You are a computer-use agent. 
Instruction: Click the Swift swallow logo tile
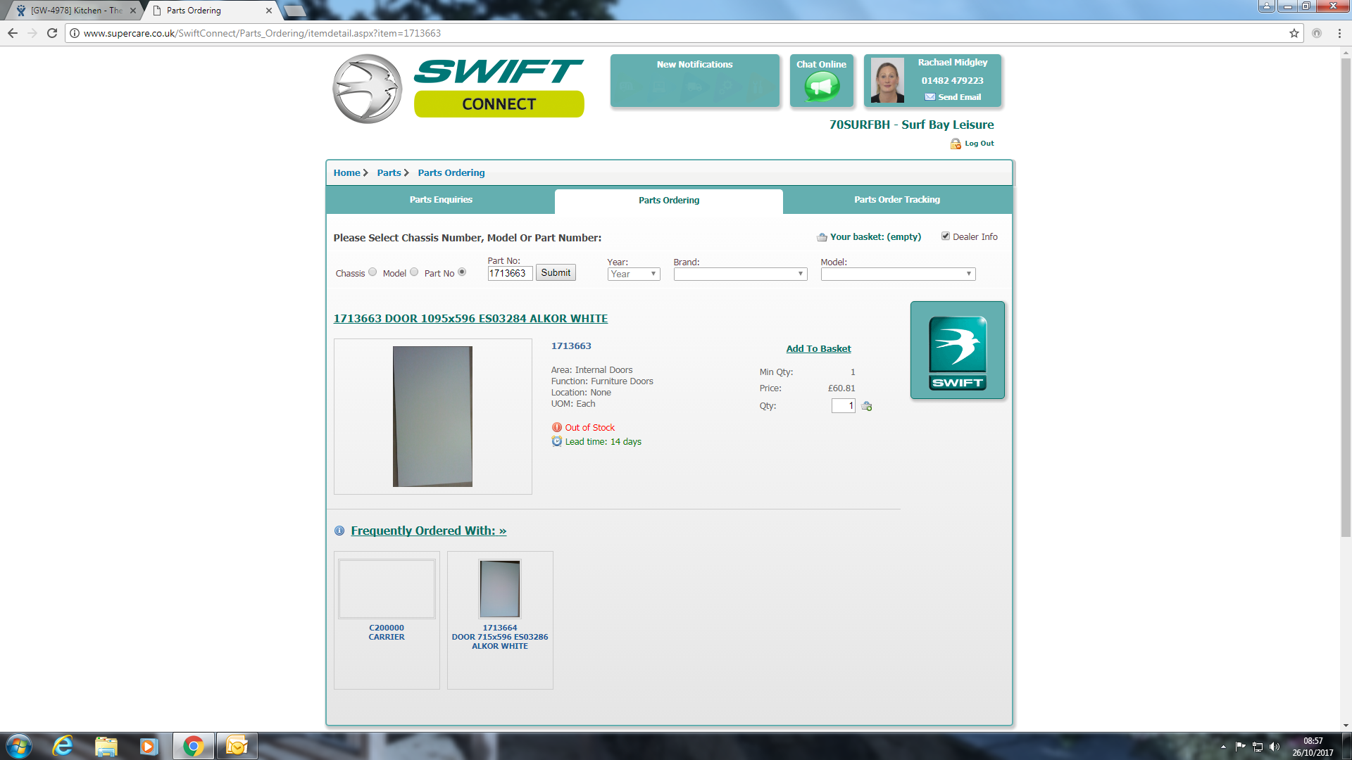tap(957, 350)
